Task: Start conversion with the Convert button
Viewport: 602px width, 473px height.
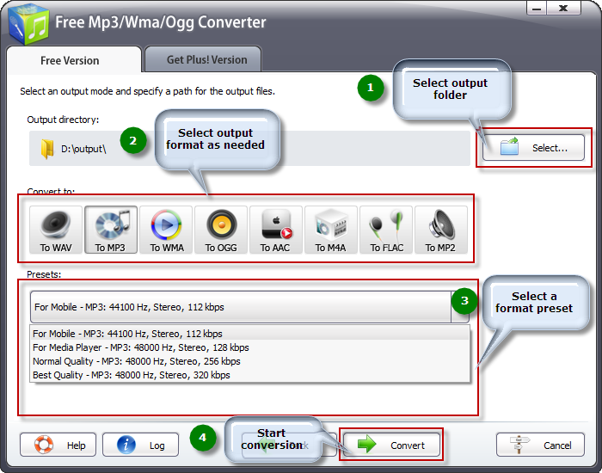Action: [x=391, y=445]
